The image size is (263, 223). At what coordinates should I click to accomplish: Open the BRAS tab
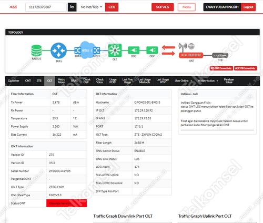point(74,80)
